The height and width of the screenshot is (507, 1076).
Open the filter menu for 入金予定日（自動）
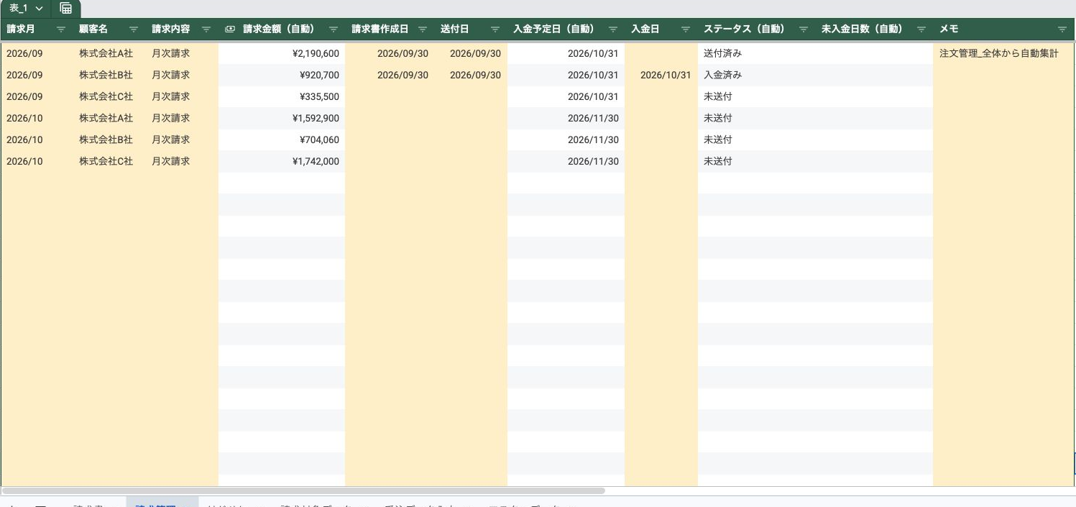click(x=612, y=29)
